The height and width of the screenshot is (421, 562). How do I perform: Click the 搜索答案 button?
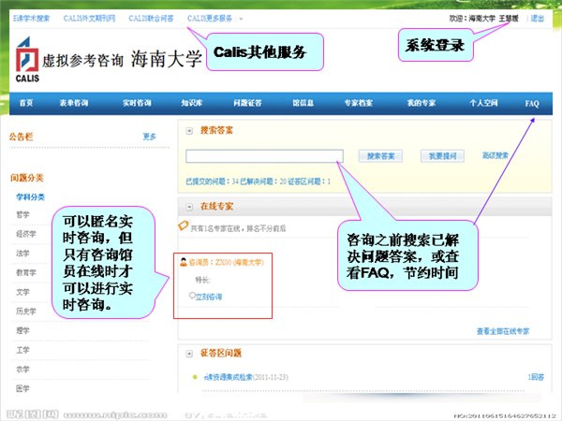tap(380, 156)
